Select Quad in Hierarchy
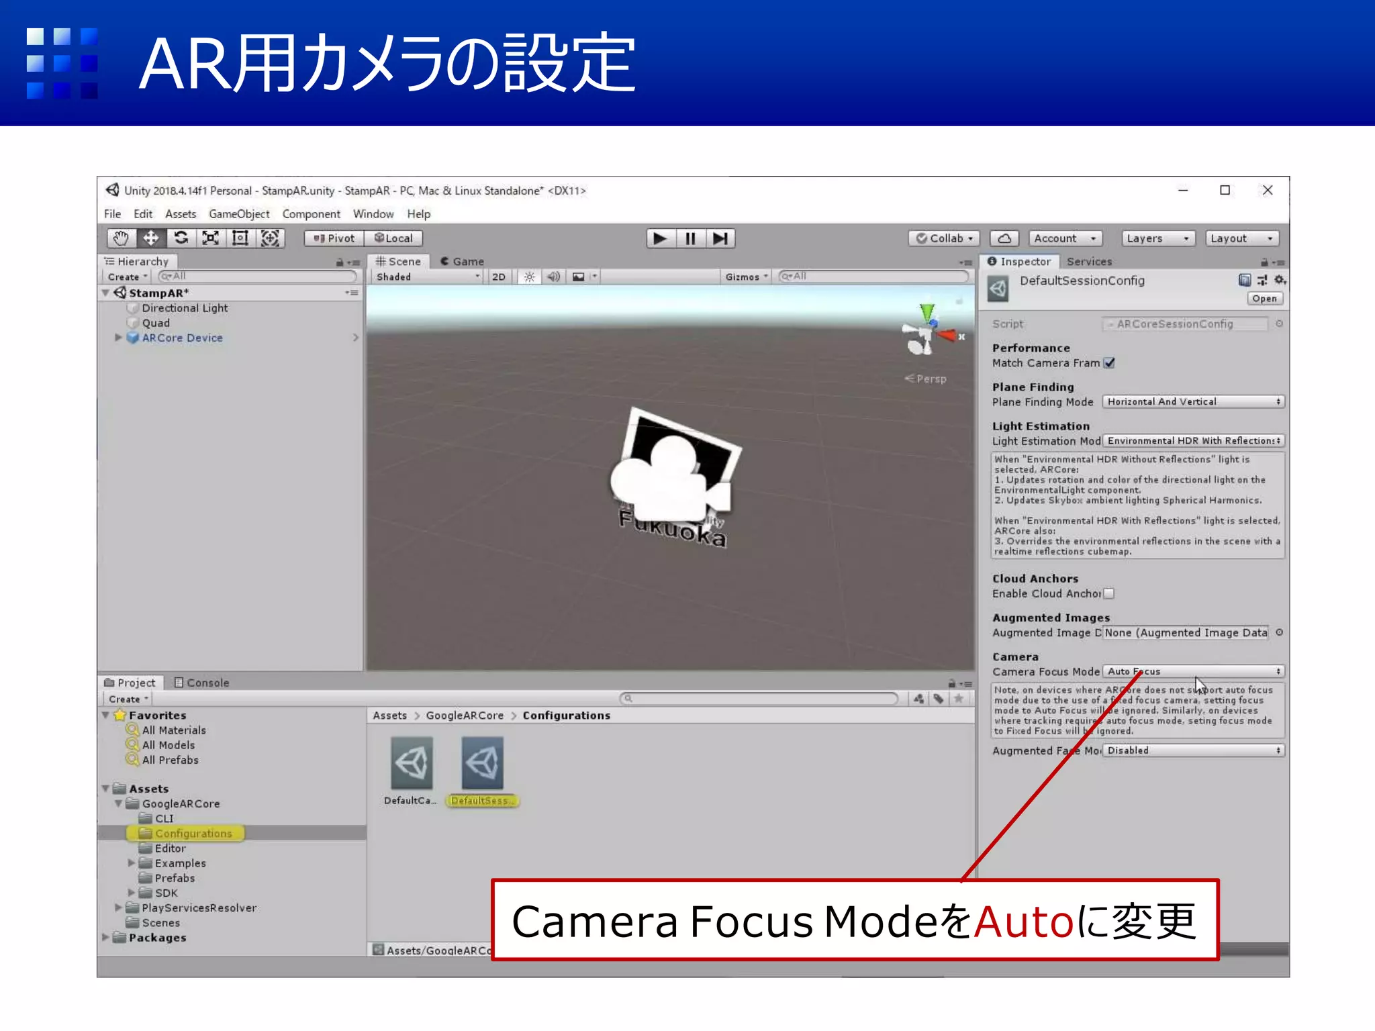The width and height of the screenshot is (1375, 1031). [156, 323]
